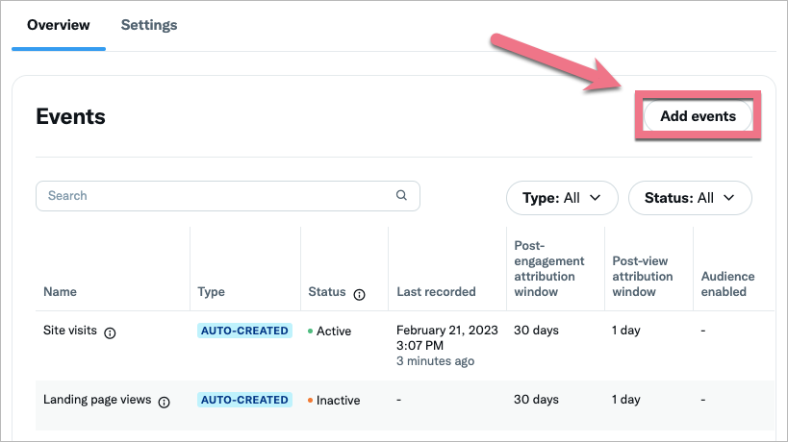Switch to the Settings tab
The image size is (788, 442).
(x=149, y=25)
